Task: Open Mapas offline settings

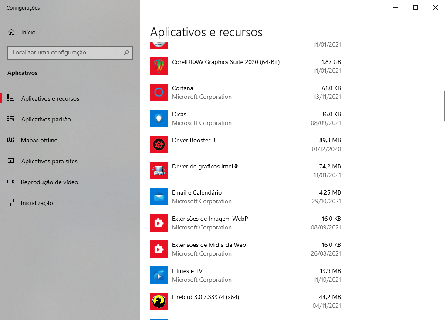Action: pos(70,140)
